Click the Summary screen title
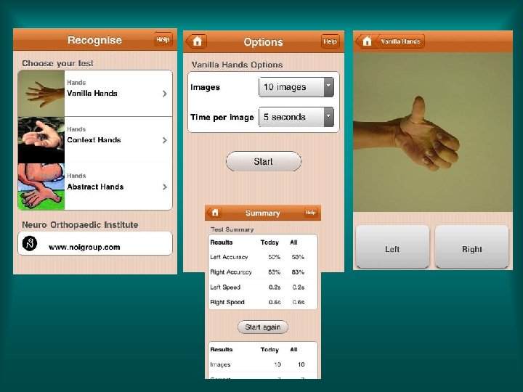 coord(262,213)
